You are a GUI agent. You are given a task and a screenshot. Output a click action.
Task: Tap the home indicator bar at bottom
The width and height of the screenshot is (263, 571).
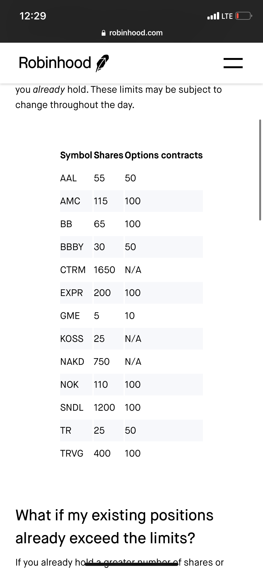coord(131,564)
